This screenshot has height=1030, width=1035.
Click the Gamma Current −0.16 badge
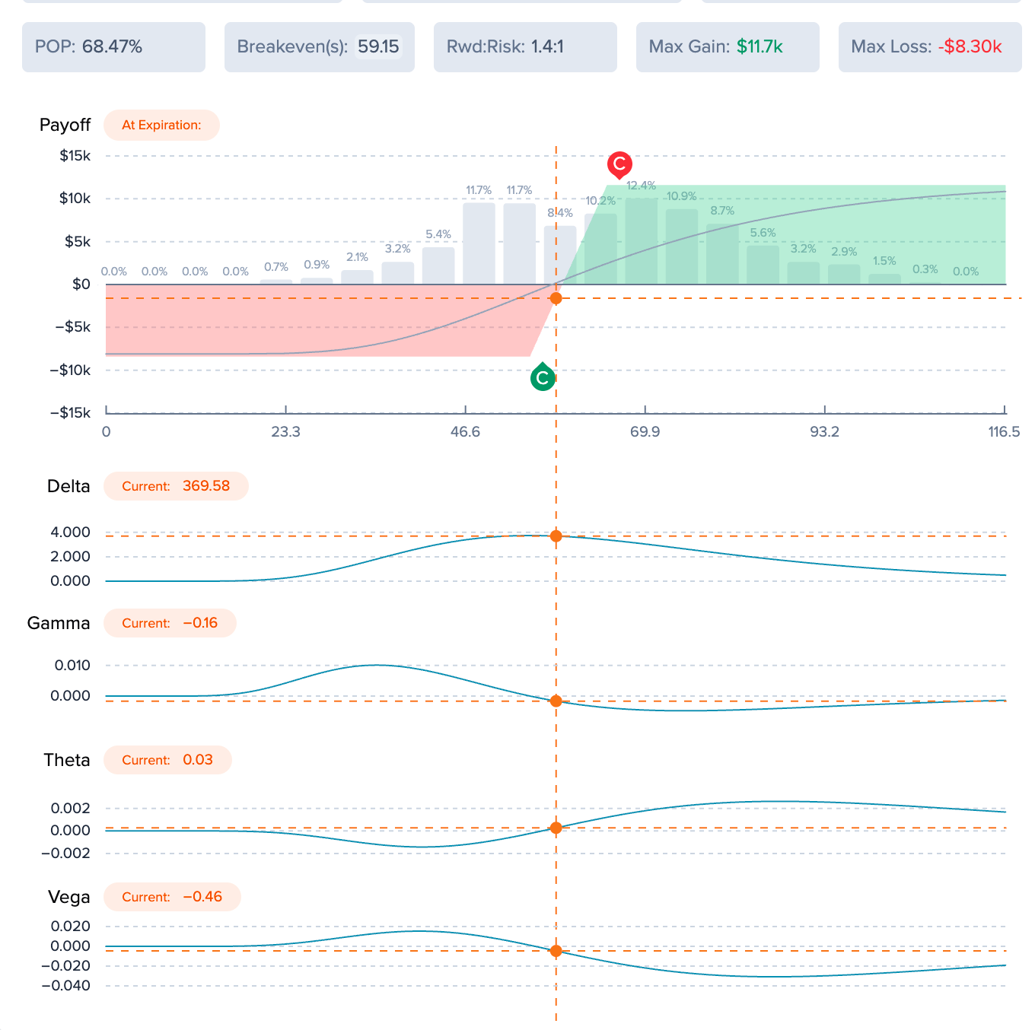tap(170, 623)
